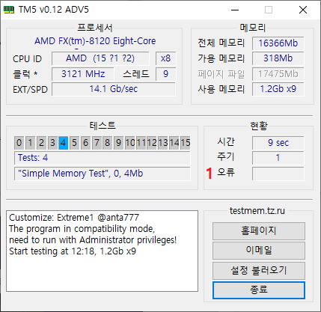The width and height of the screenshot is (321, 312).
Task: Click the thread count value 9
Action: 165,74
